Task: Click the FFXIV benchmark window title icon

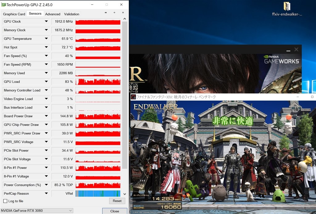Action: tap(133, 97)
